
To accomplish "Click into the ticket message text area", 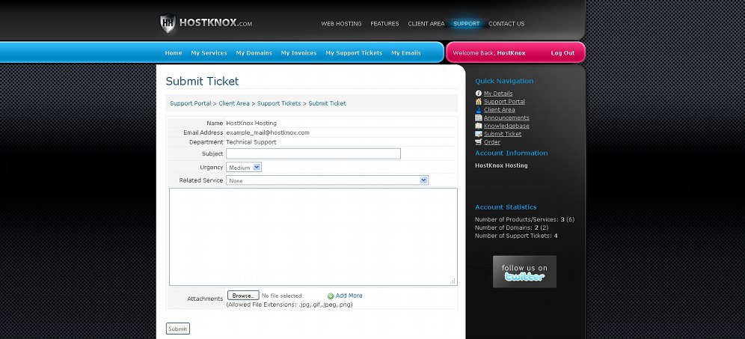I will click(x=313, y=236).
